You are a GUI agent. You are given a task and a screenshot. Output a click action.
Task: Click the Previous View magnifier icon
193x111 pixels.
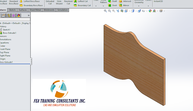pos(114,11)
